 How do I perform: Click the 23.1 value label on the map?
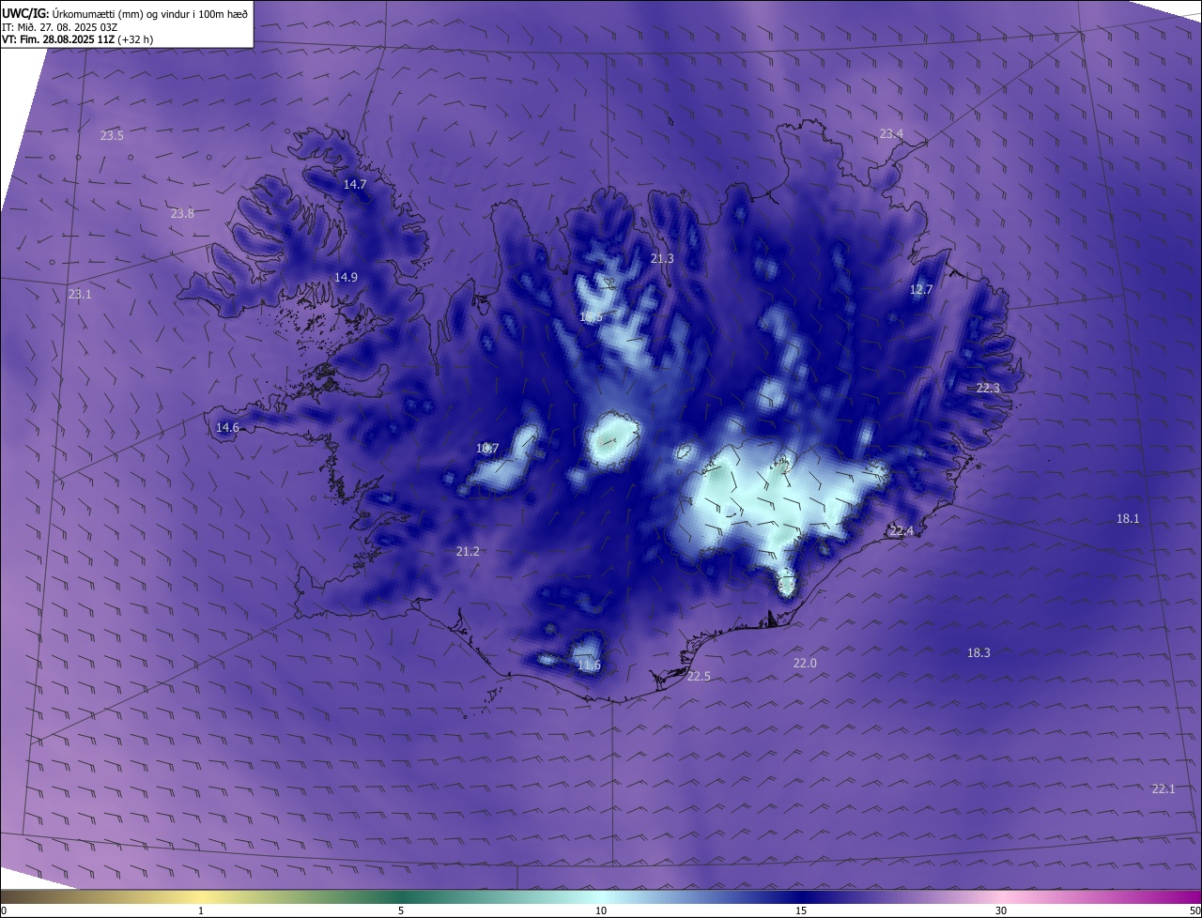[x=80, y=295]
